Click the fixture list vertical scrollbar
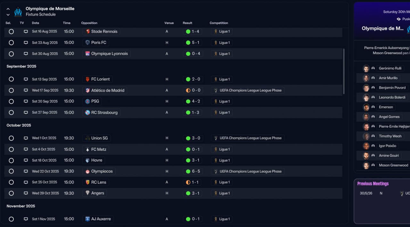Image resolution: width=410 pixels, height=227 pixels. [x=344, y=71]
